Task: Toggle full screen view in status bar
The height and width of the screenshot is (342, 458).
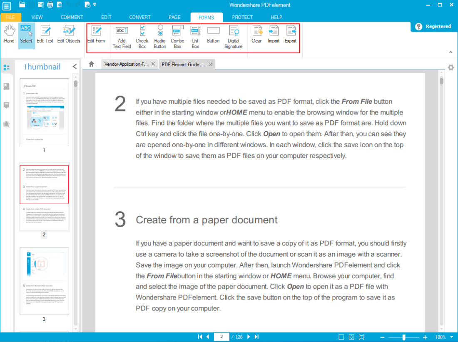Action: tap(361, 337)
